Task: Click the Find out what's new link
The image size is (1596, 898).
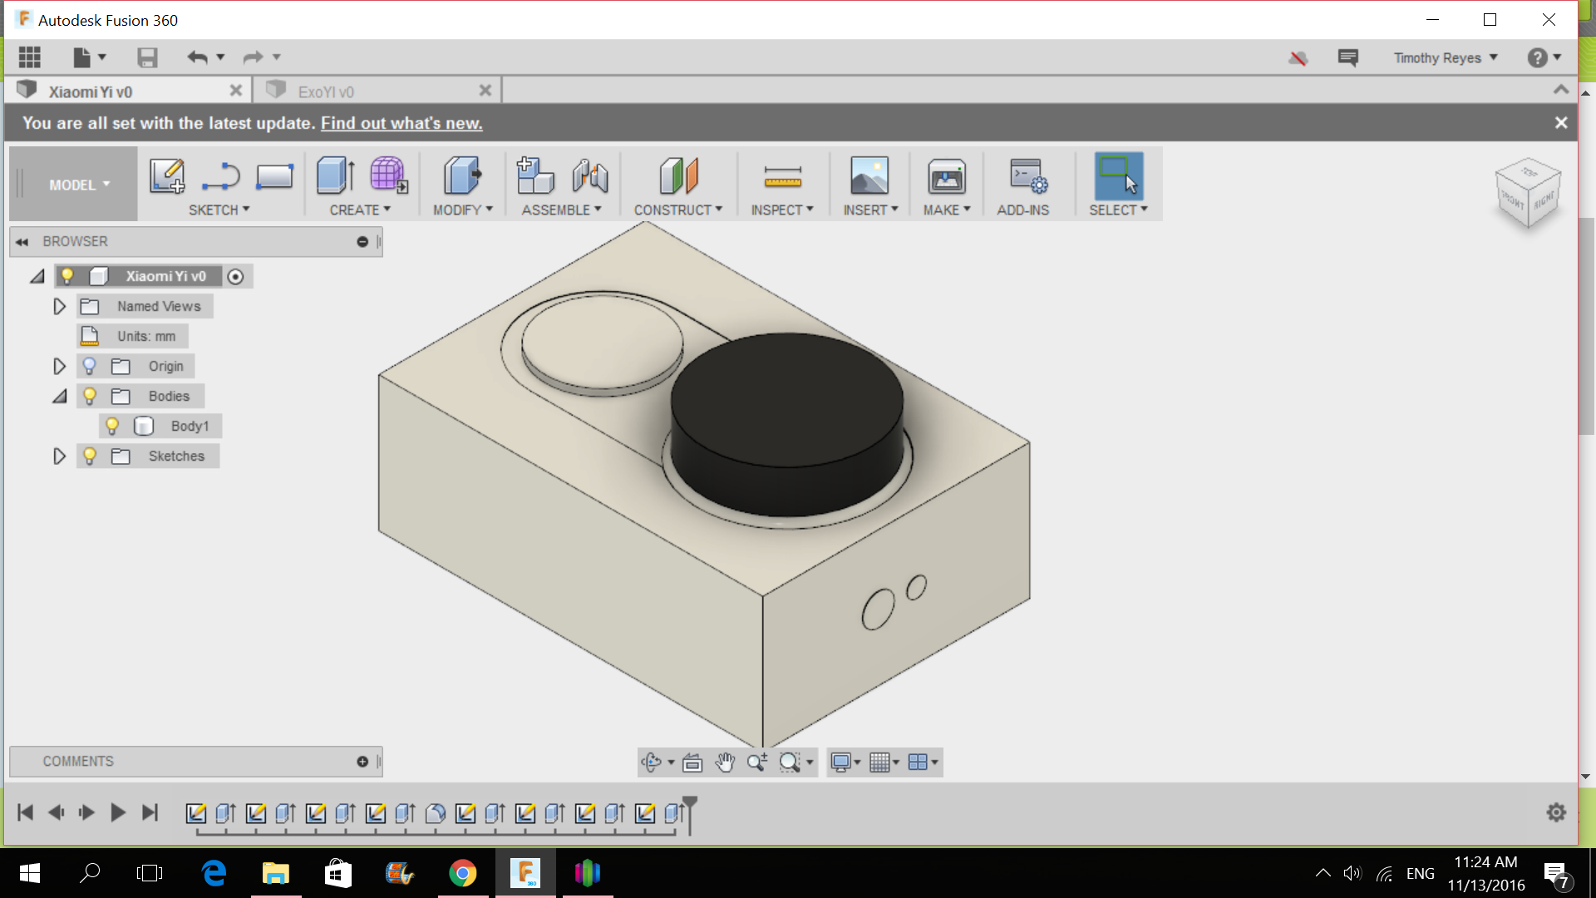Action: pos(401,123)
